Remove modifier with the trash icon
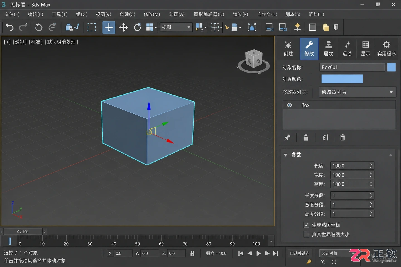This screenshot has height=267, width=401. click(343, 137)
